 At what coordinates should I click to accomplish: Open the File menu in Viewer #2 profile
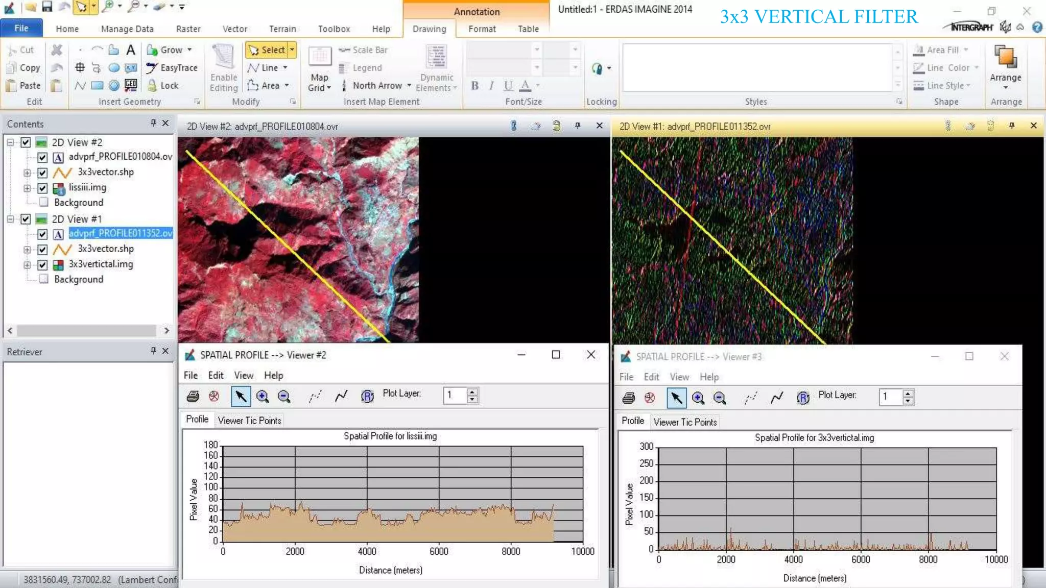pyautogui.click(x=191, y=375)
